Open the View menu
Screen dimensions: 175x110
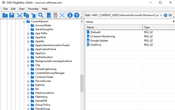pyautogui.click(x=22, y=9)
